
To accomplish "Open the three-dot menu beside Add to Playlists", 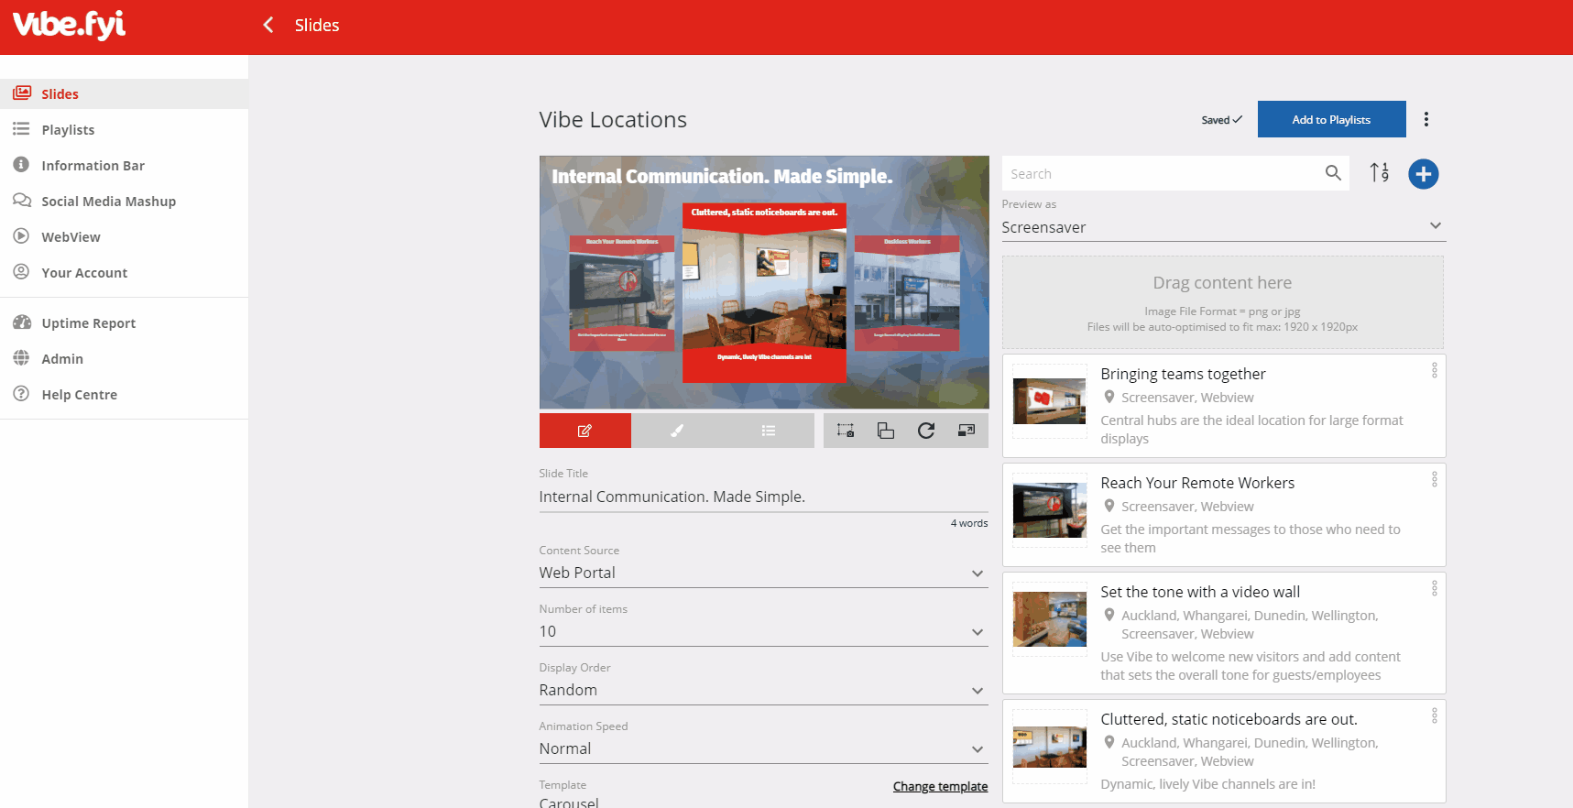I will (x=1426, y=119).
